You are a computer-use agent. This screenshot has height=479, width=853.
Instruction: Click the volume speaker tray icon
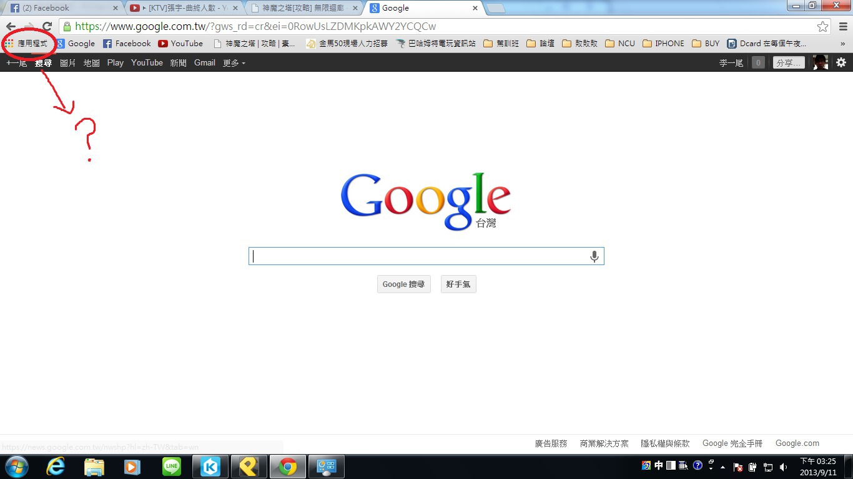pyautogui.click(x=783, y=467)
